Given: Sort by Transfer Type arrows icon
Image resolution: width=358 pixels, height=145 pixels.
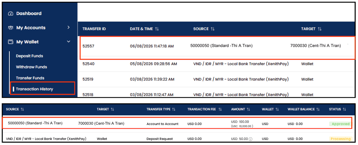Looking at the screenshot, I should [174, 109].
